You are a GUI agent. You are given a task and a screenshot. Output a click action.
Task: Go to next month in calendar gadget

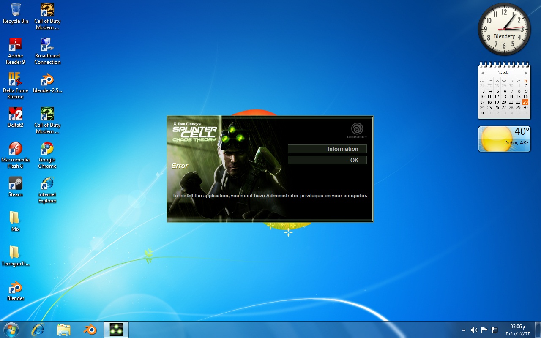coord(526,73)
